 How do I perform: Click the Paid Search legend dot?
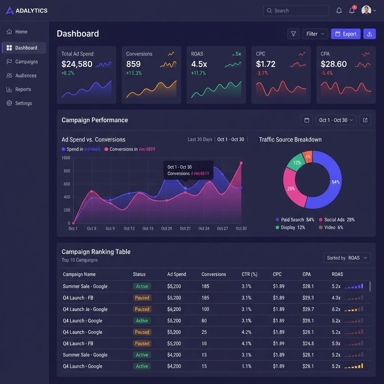[x=277, y=220]
